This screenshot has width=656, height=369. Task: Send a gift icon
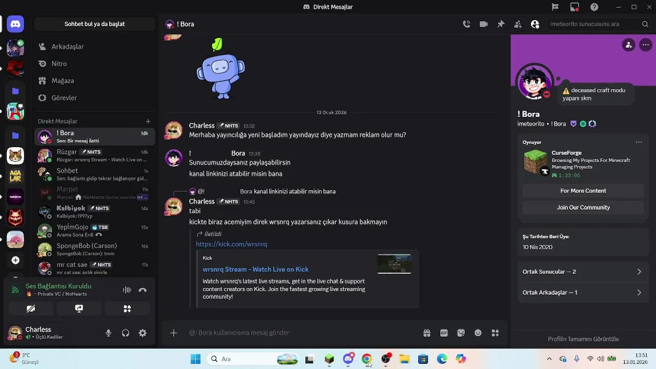point(427,333)
